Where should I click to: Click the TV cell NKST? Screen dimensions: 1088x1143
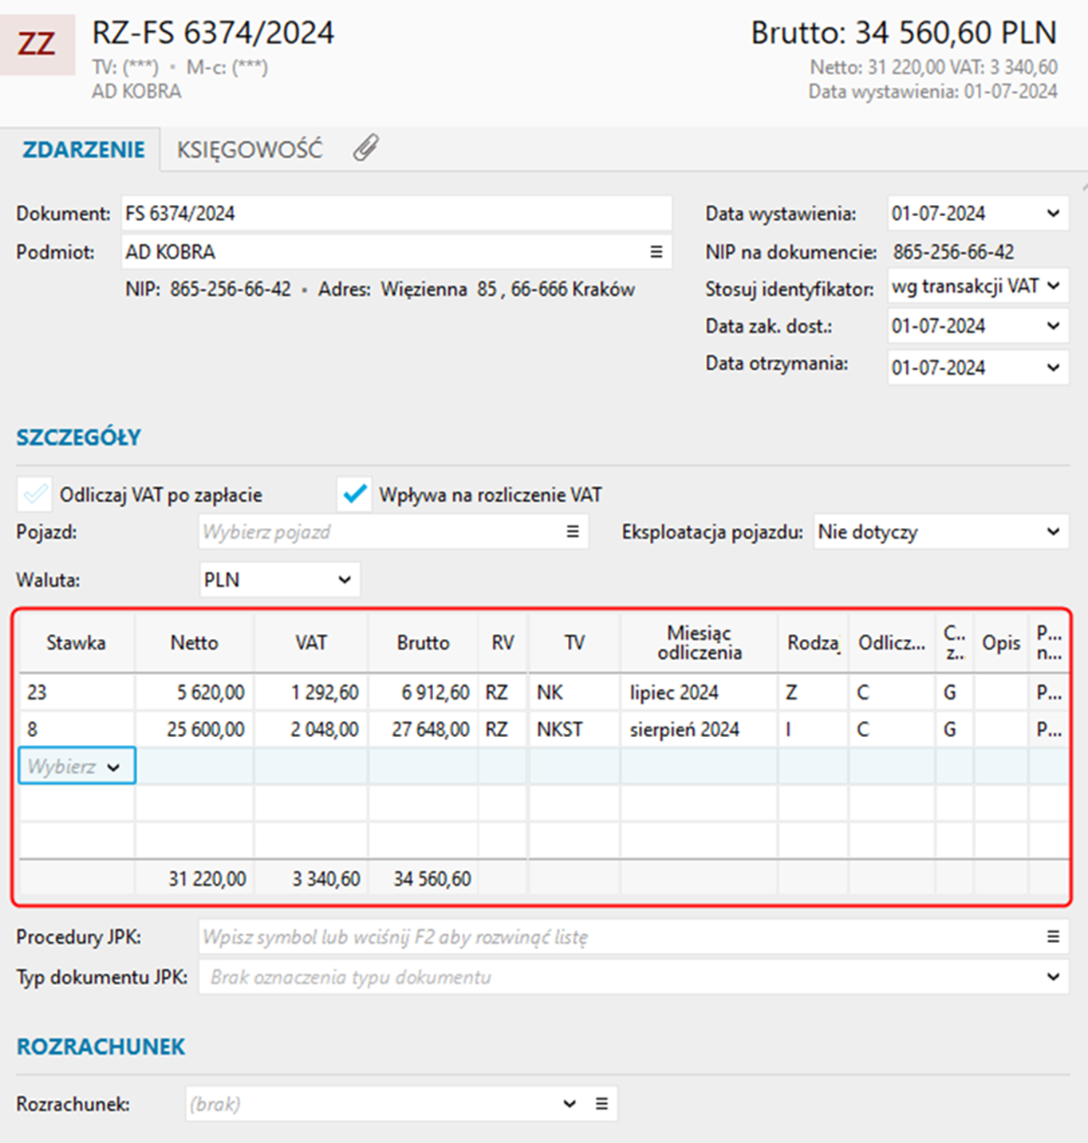[574, 729]
